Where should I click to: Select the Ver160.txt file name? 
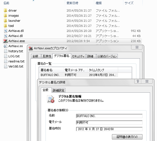(x=16, y=66)
